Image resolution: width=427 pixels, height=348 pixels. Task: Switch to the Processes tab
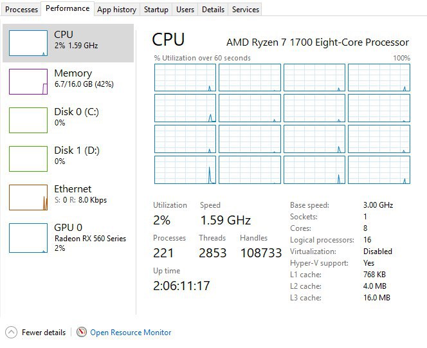pos(21,10)
